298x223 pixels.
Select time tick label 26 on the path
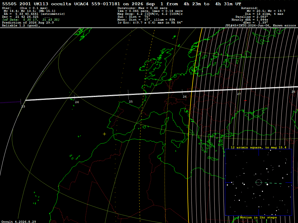coord(185,96)
